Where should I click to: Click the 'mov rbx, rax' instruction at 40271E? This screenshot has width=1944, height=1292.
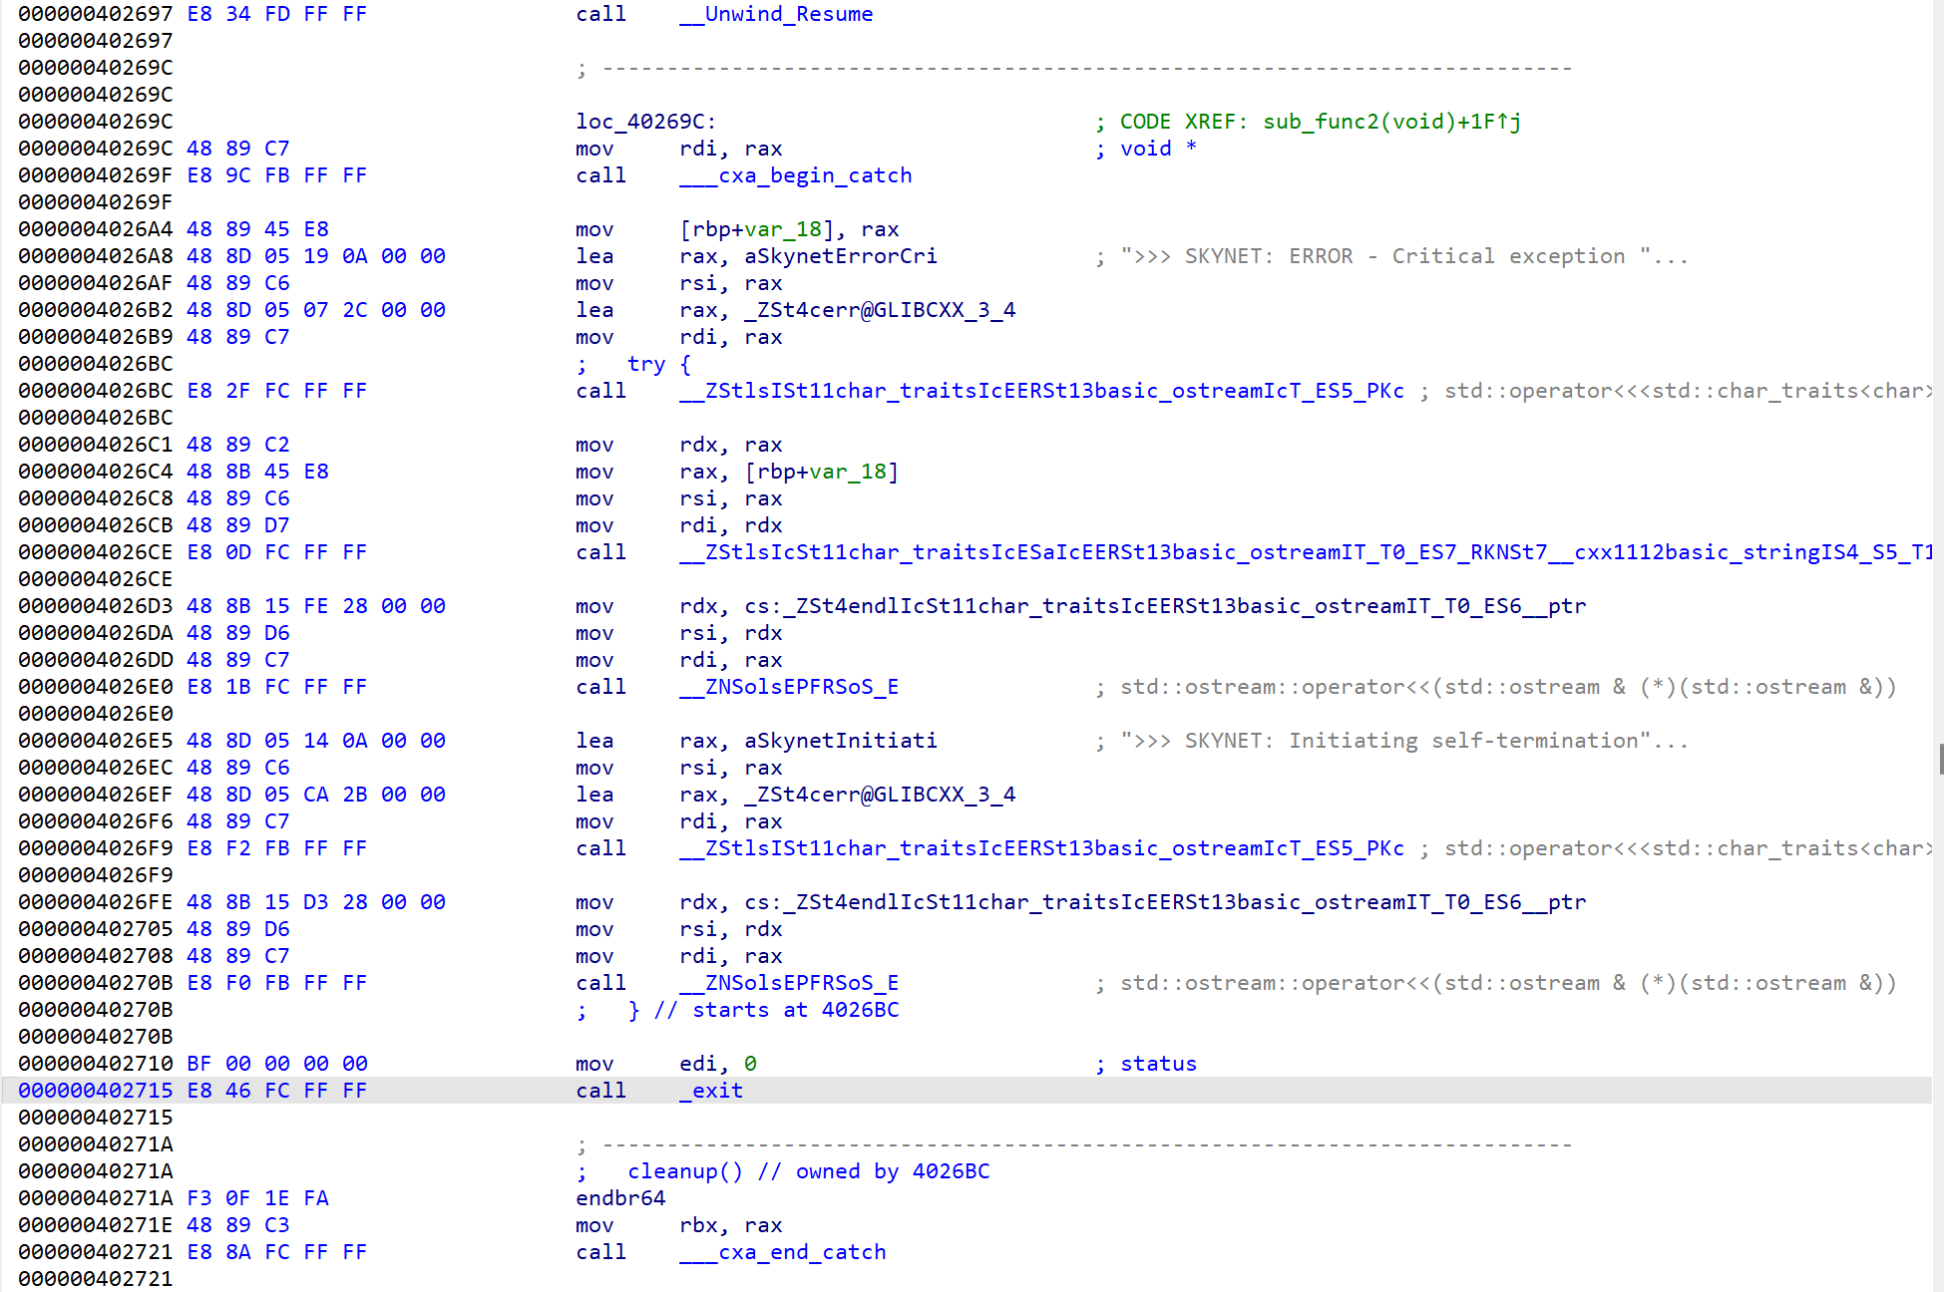coord(678,1225)
